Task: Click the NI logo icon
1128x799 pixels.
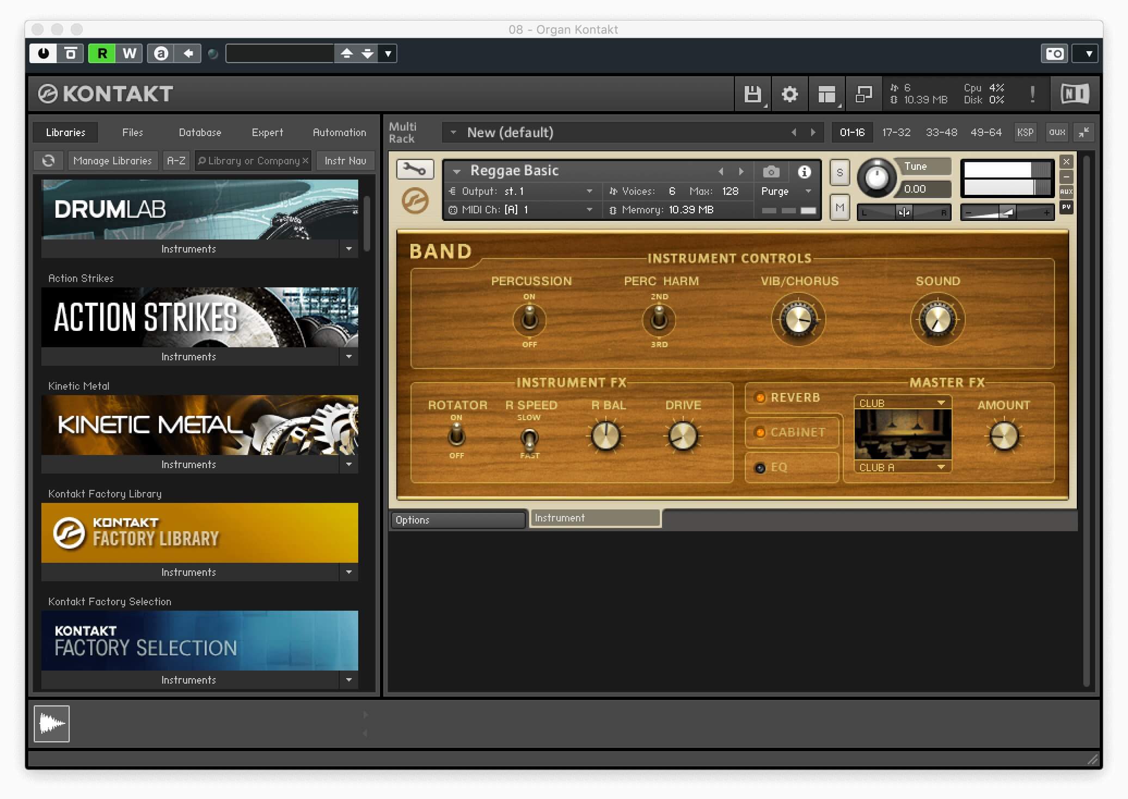Action: 1075,94
